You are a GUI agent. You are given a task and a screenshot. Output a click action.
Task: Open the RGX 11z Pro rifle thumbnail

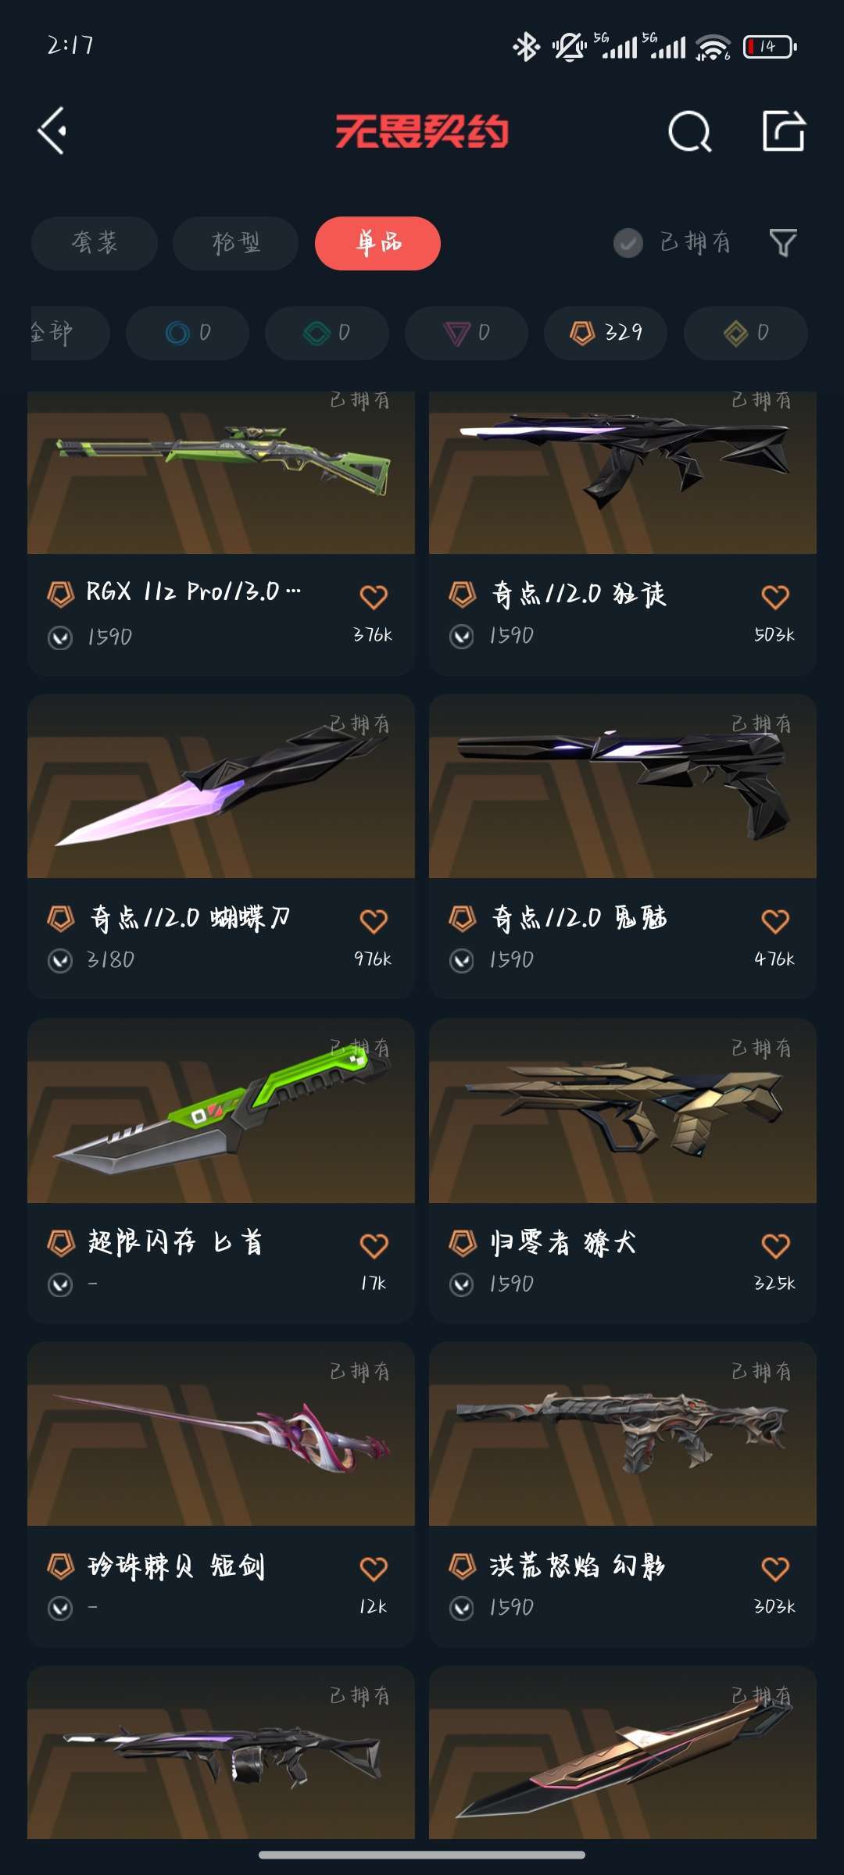(221, 473)
